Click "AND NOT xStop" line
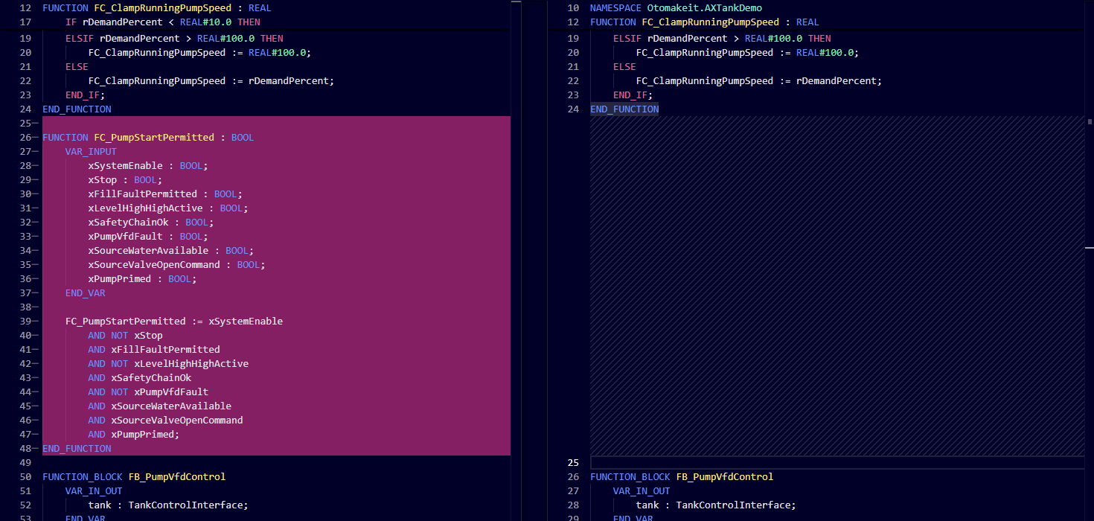The image size is (1094, 521). tap(125, 335)
